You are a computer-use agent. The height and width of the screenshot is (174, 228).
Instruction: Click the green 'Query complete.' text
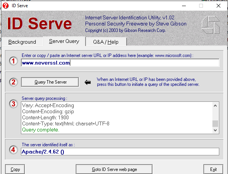coord(41,130)
